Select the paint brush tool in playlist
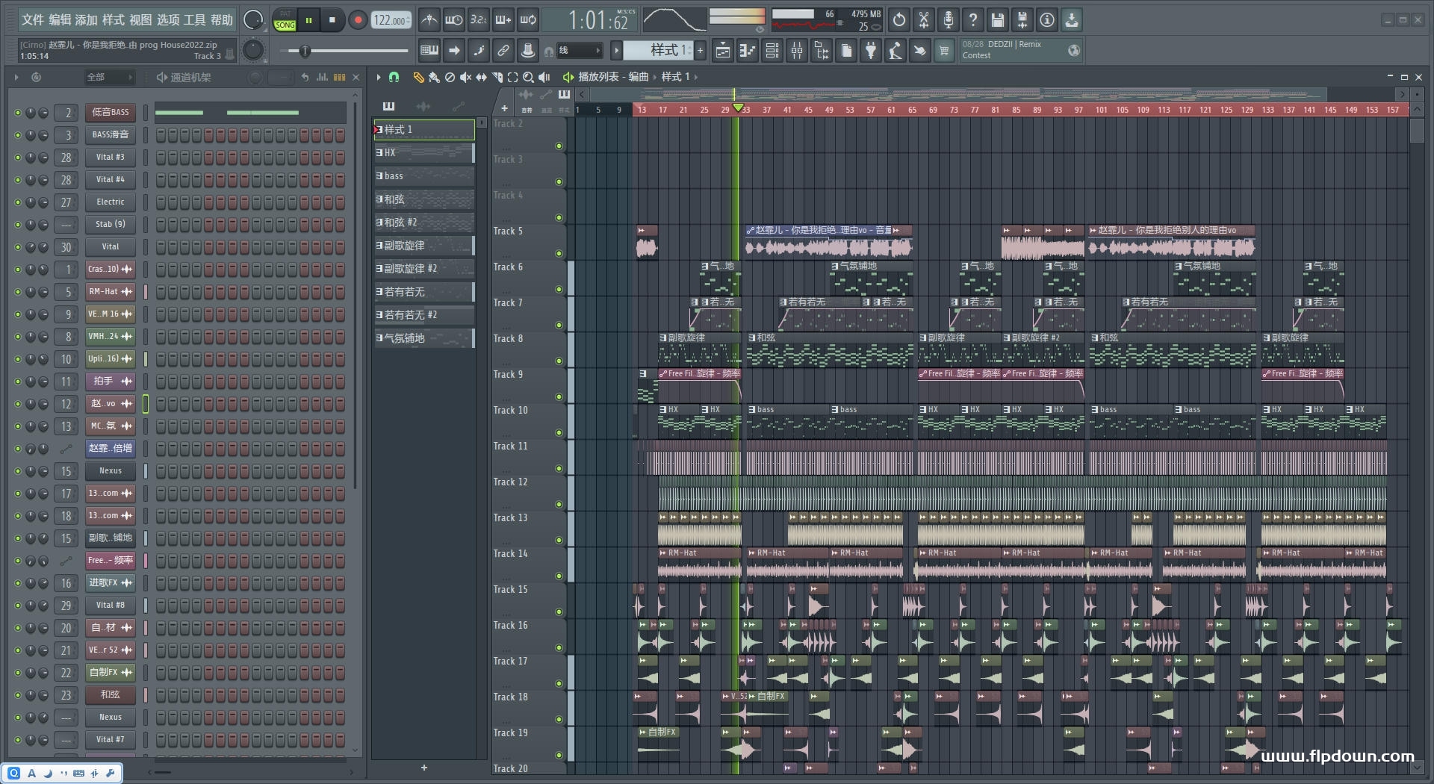1434x784 pixels. click(x=434, y=77)
